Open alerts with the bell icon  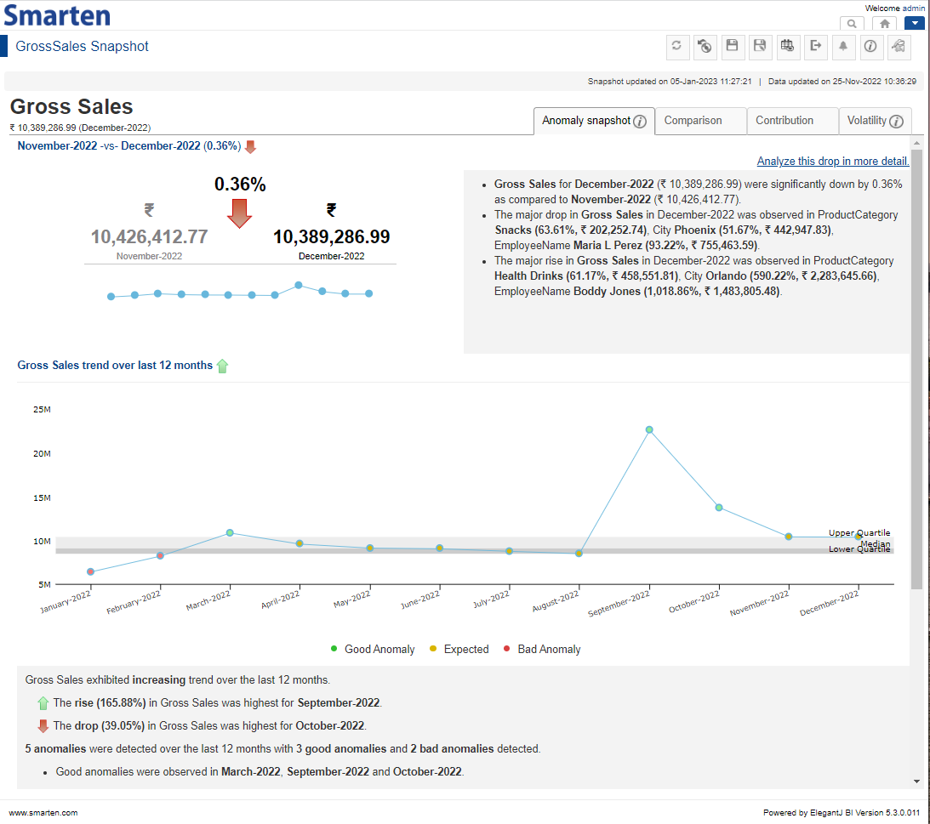[843, 46]
